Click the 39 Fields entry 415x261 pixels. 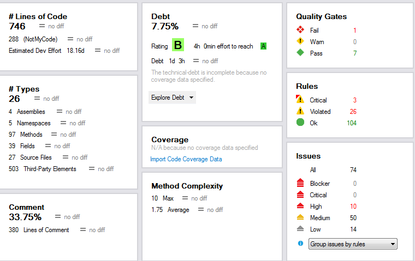22,146
